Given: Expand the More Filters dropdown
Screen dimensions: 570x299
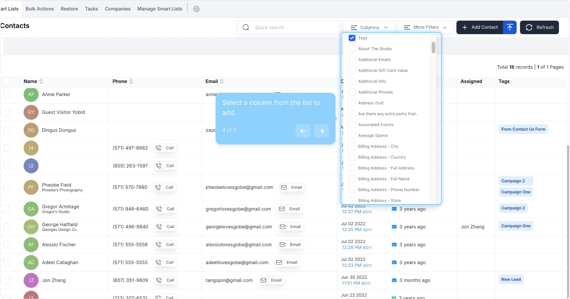Looking at the screenshot, I should coord(425,27).
